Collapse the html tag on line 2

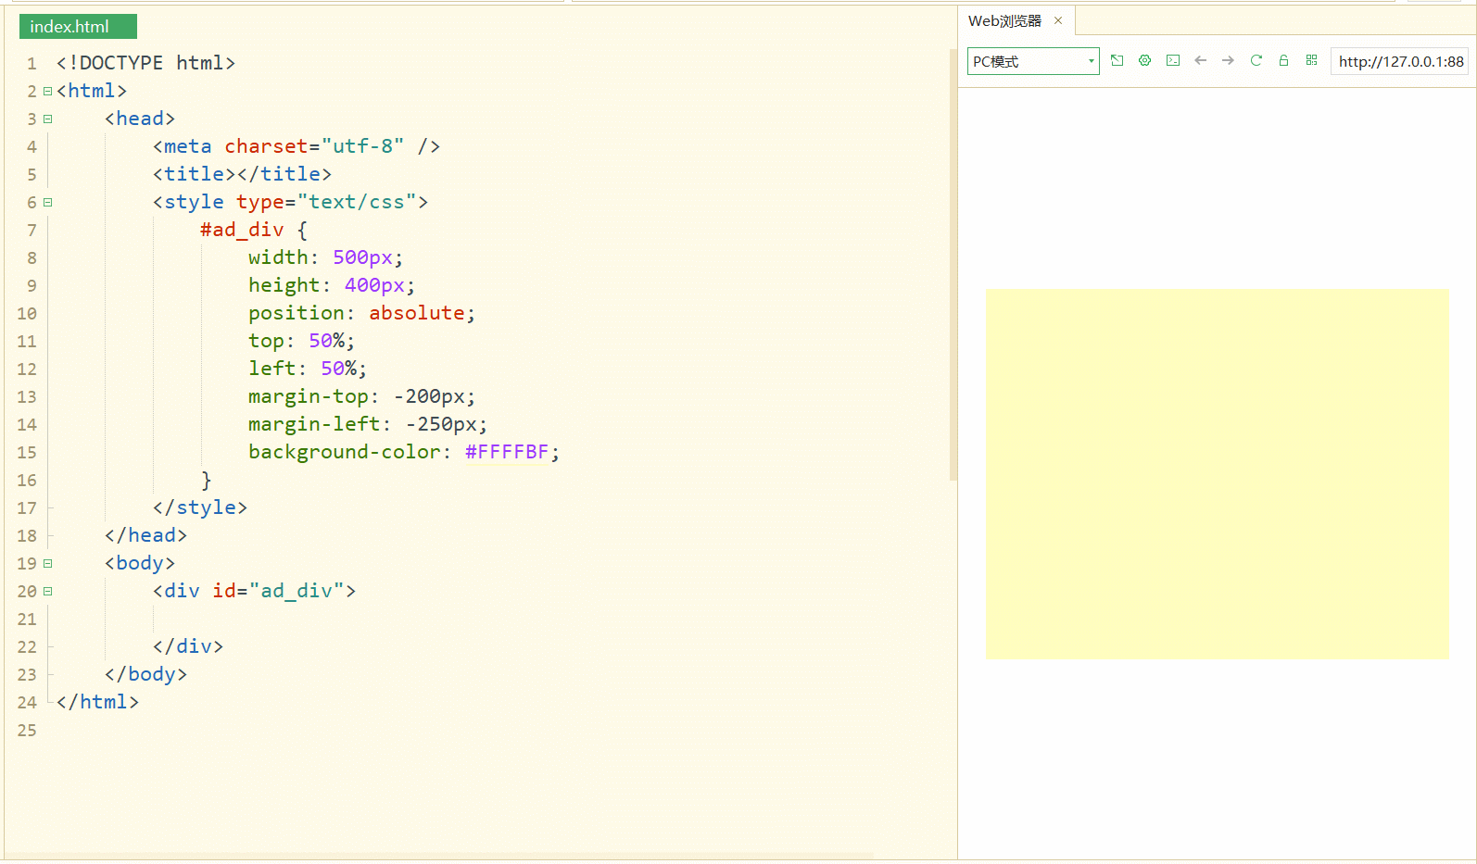(x=47, y=91)
